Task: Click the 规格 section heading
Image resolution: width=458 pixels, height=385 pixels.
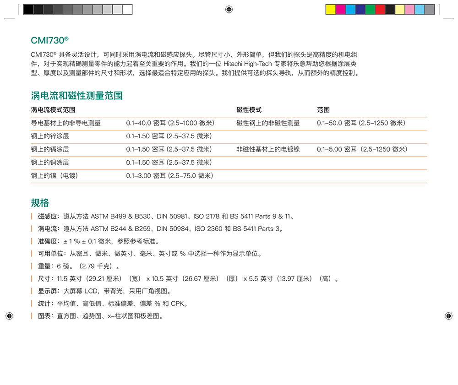Action: pyautogui.click(x=40, y=202)
